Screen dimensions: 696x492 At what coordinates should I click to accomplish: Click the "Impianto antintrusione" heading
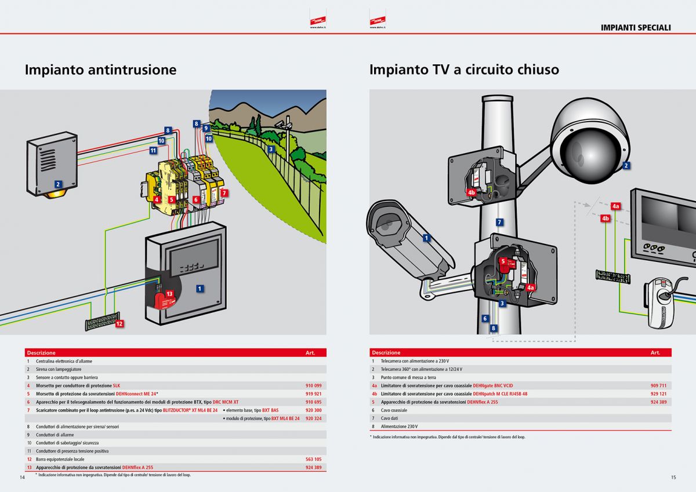coord(100,70)
